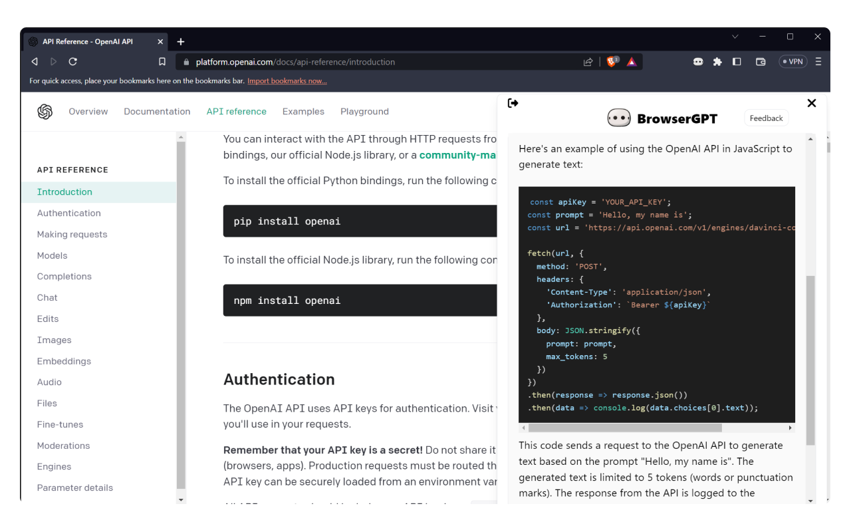Open the Documentation nav item
The image size is (851, 532).
157,112
